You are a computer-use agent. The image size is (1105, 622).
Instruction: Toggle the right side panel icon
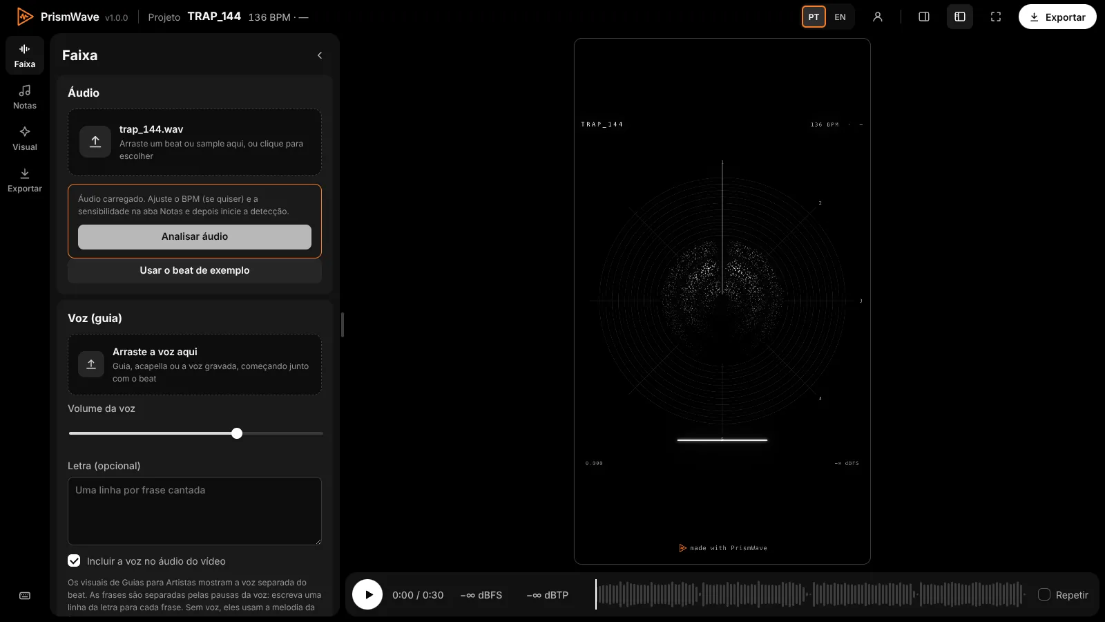tap(924, 17)
